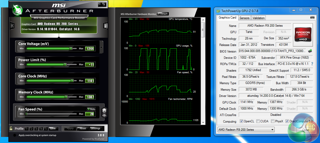The width and height of the screenshot is (320, 143).
Task: Click the Core Voltage value field 1244
Action: tap(90, 48)
